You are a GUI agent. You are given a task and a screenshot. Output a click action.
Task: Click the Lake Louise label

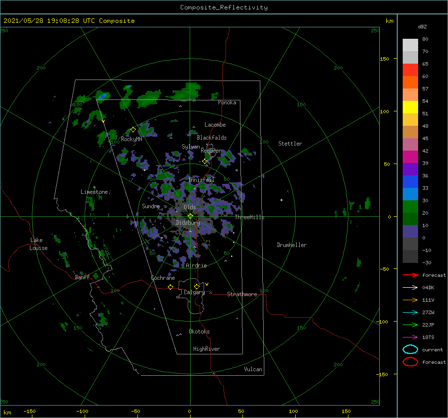click(x=38, y=244)
